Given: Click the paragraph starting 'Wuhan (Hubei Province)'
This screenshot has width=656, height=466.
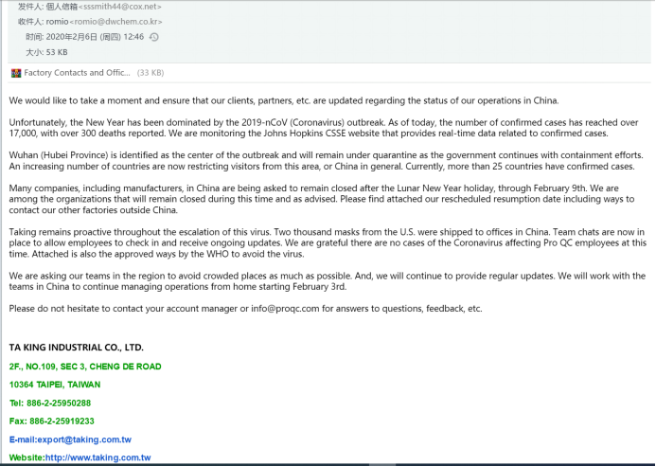Looking at the screenshot, I should tap(327, 161).
